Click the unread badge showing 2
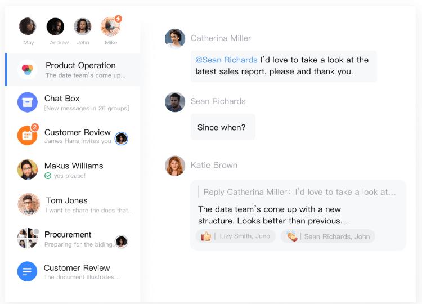This screenshot has height=304, width=422. (x=34, y=127)
